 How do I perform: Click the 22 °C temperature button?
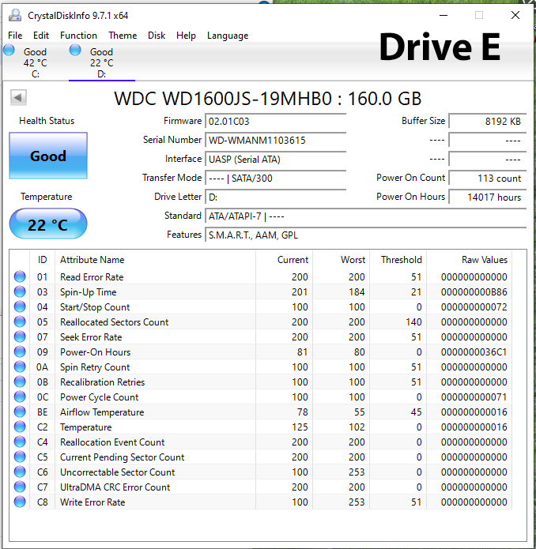48,224
